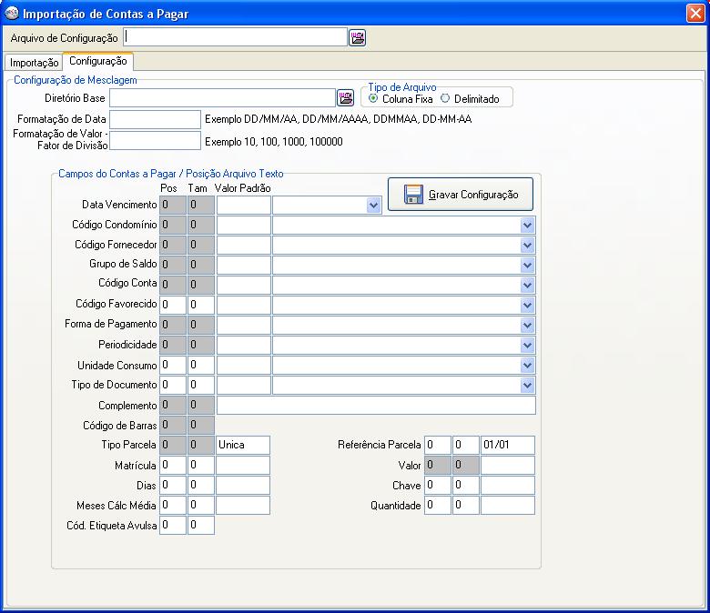The image size is (710, 613).
Task: Click Tam field for Código Favorecido
Action: [x=200, y=305]
